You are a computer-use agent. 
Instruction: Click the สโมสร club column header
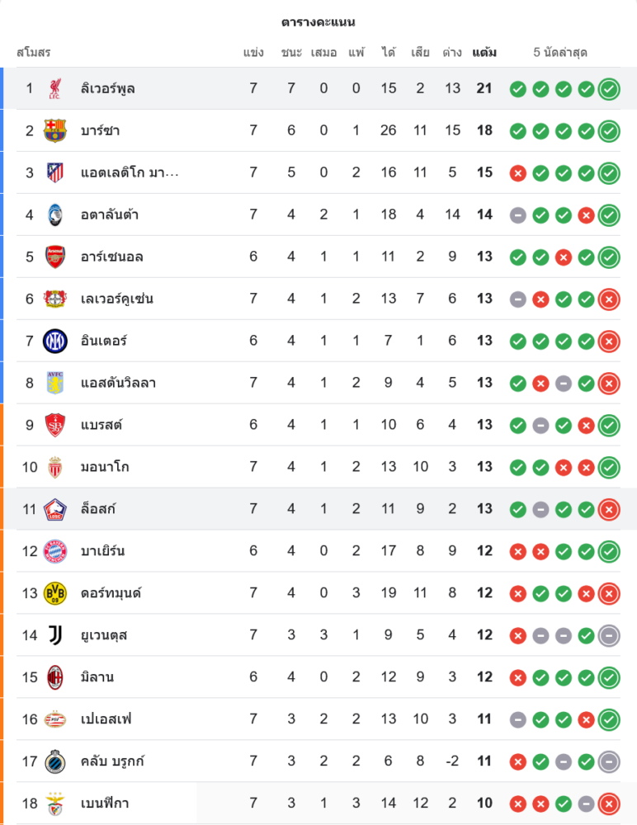click(x=34, y=53)
